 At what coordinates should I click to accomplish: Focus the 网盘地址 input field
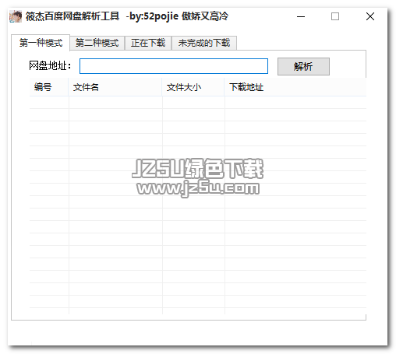[174, 66]
